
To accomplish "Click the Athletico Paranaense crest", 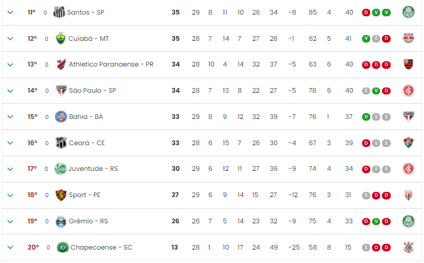I will (61, 65).
